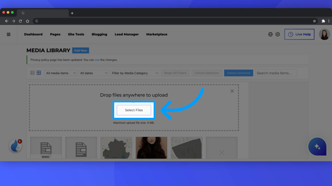Select the MWG document thumbnail

46,148
